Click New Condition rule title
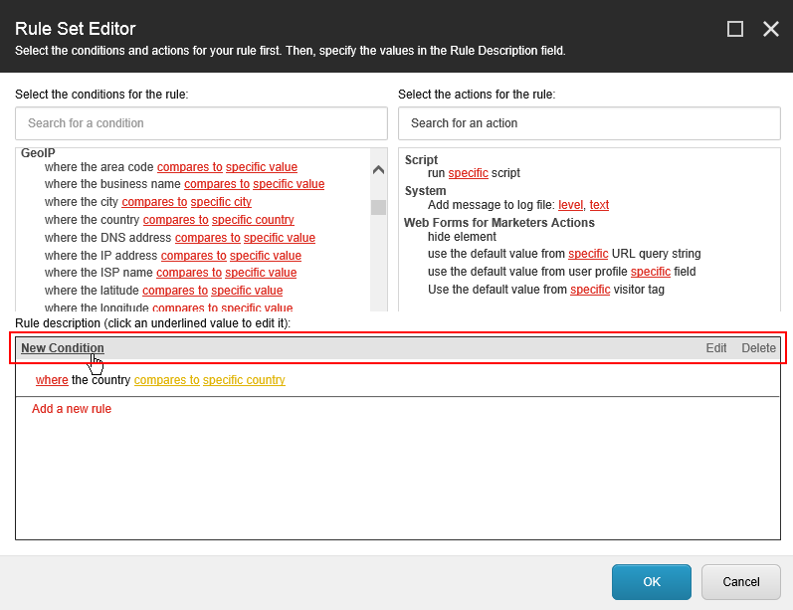Image resolution: width=793 pixels, height=610 pixels. click(x=63, y=348)
